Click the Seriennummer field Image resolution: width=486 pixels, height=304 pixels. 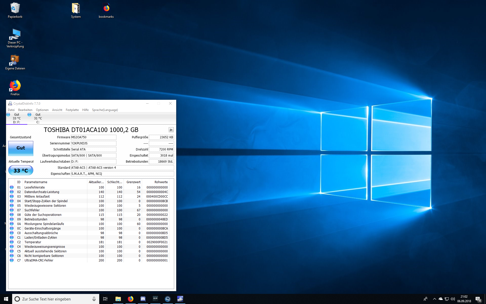[x=93, y=143]
